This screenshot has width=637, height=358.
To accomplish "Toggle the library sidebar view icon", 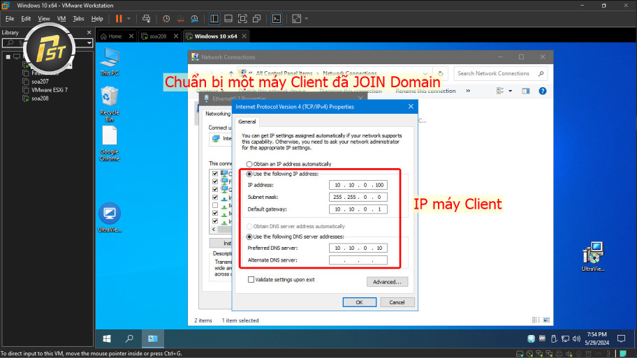I will (214, 19).
